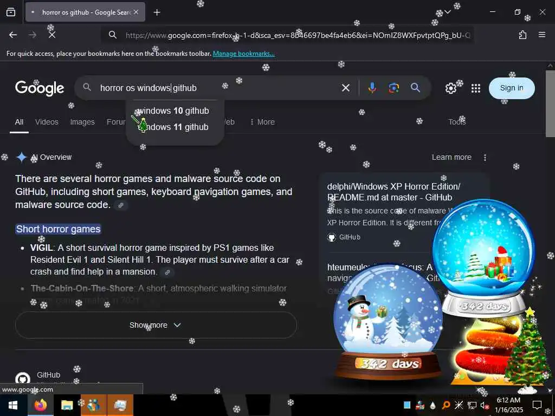Go back to previous page
Image resolution: width=555 pixels, height=416 pixels.
[x=13, y=35]
